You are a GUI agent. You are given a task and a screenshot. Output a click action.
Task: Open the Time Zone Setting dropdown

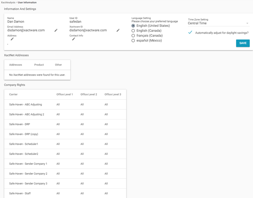coord(218,24)
